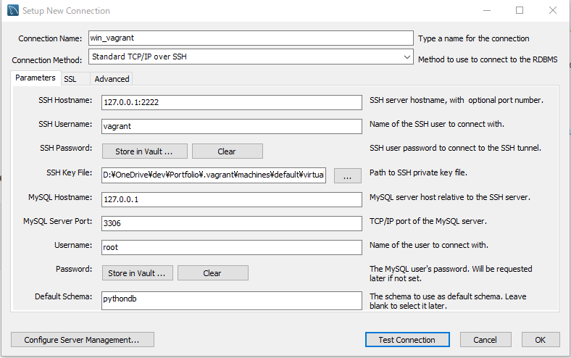Clear the stored SSH password
This screenshot has width=571, height=358.
click(x=228, y=151)
